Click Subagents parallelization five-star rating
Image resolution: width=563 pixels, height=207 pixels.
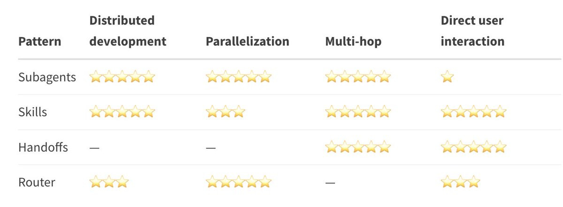point(239,77)
